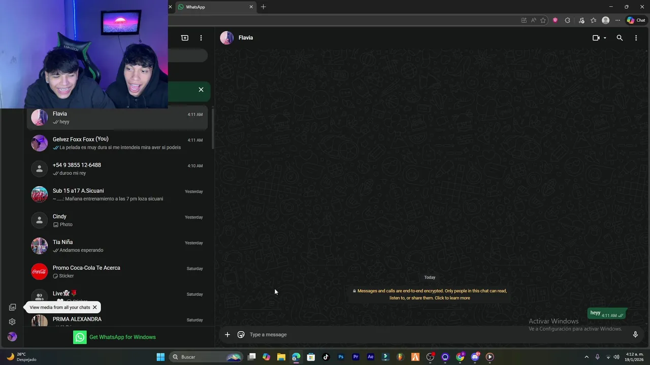
Task: Open the Flavia chat menu (three dots)
Action: click(x=636, y=38)
